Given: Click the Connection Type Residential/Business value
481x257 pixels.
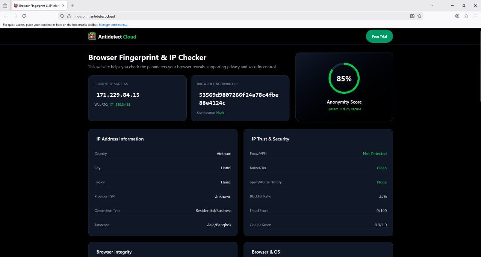Looking at the screenshot, I should click(213, 210).
